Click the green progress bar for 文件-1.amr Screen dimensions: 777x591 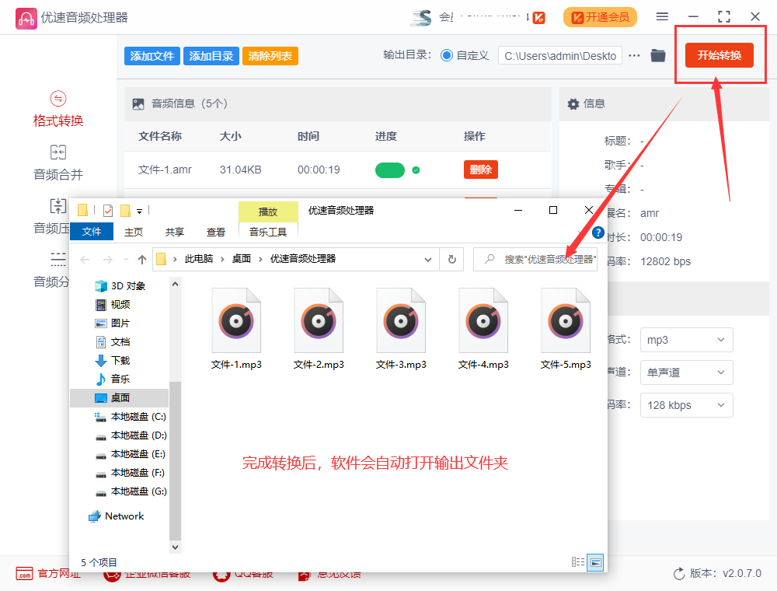click(390, 169)
